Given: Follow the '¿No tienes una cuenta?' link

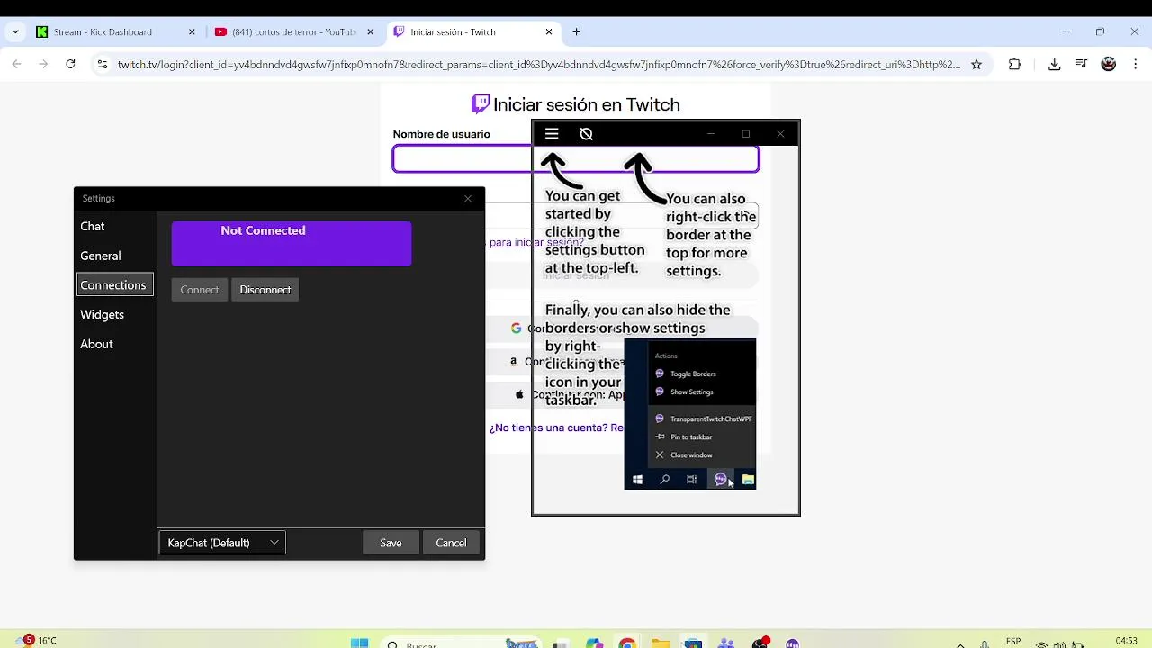Looking at the screenshot, I should 556,427.
